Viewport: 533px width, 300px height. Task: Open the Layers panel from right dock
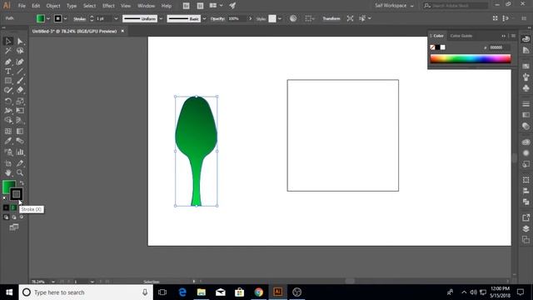(526, 228)
